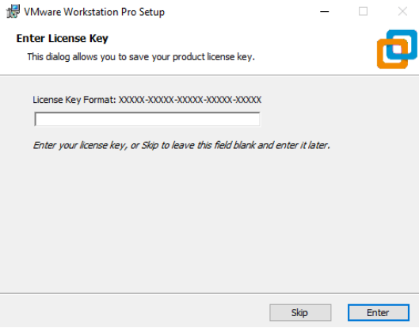Click the VMware overlapping squares logo
This screenshot has height=328, width=419.
(397, 49)
